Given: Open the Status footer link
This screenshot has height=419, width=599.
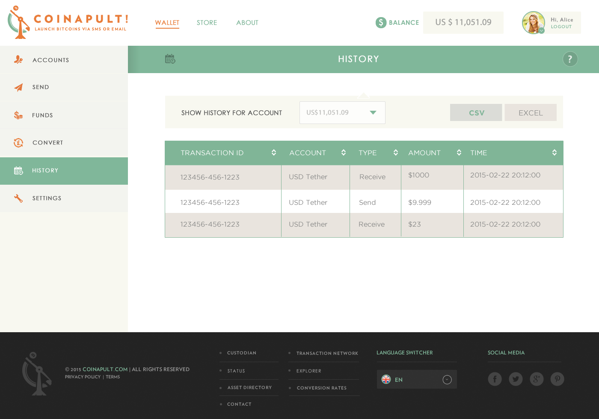Looking at the screenshot, I should (236, 371).
